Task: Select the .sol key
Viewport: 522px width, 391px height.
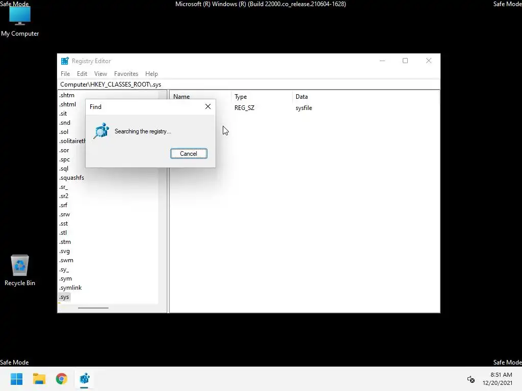Action: pos(64,132)
